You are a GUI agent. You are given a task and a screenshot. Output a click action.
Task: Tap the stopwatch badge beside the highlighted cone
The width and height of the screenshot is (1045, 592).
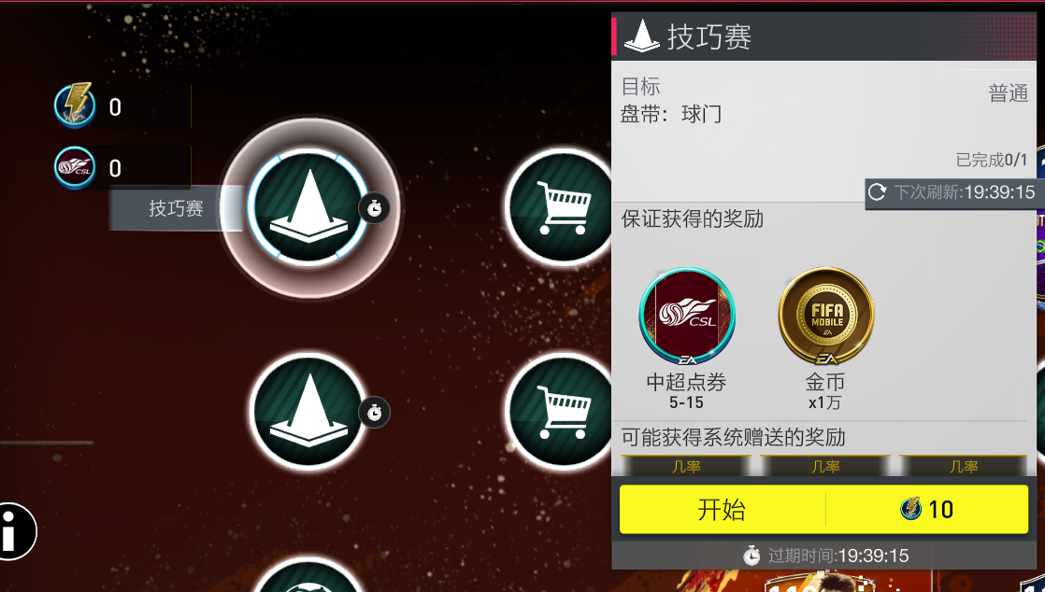[x=375, y=209]
